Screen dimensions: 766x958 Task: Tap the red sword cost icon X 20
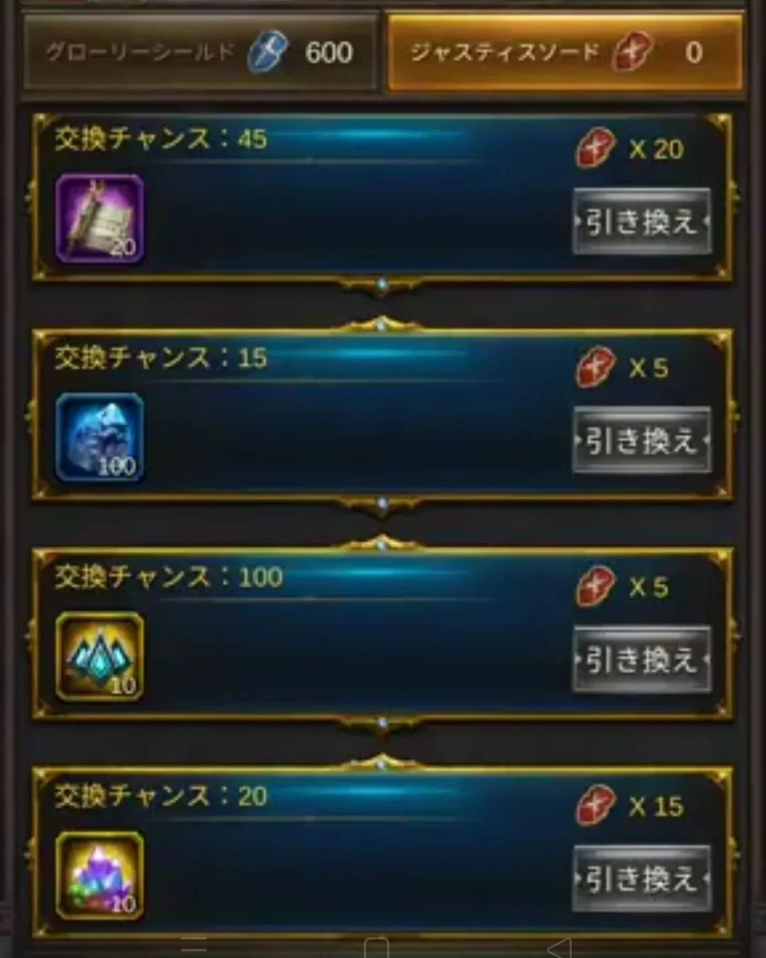(x=594, y=148)
